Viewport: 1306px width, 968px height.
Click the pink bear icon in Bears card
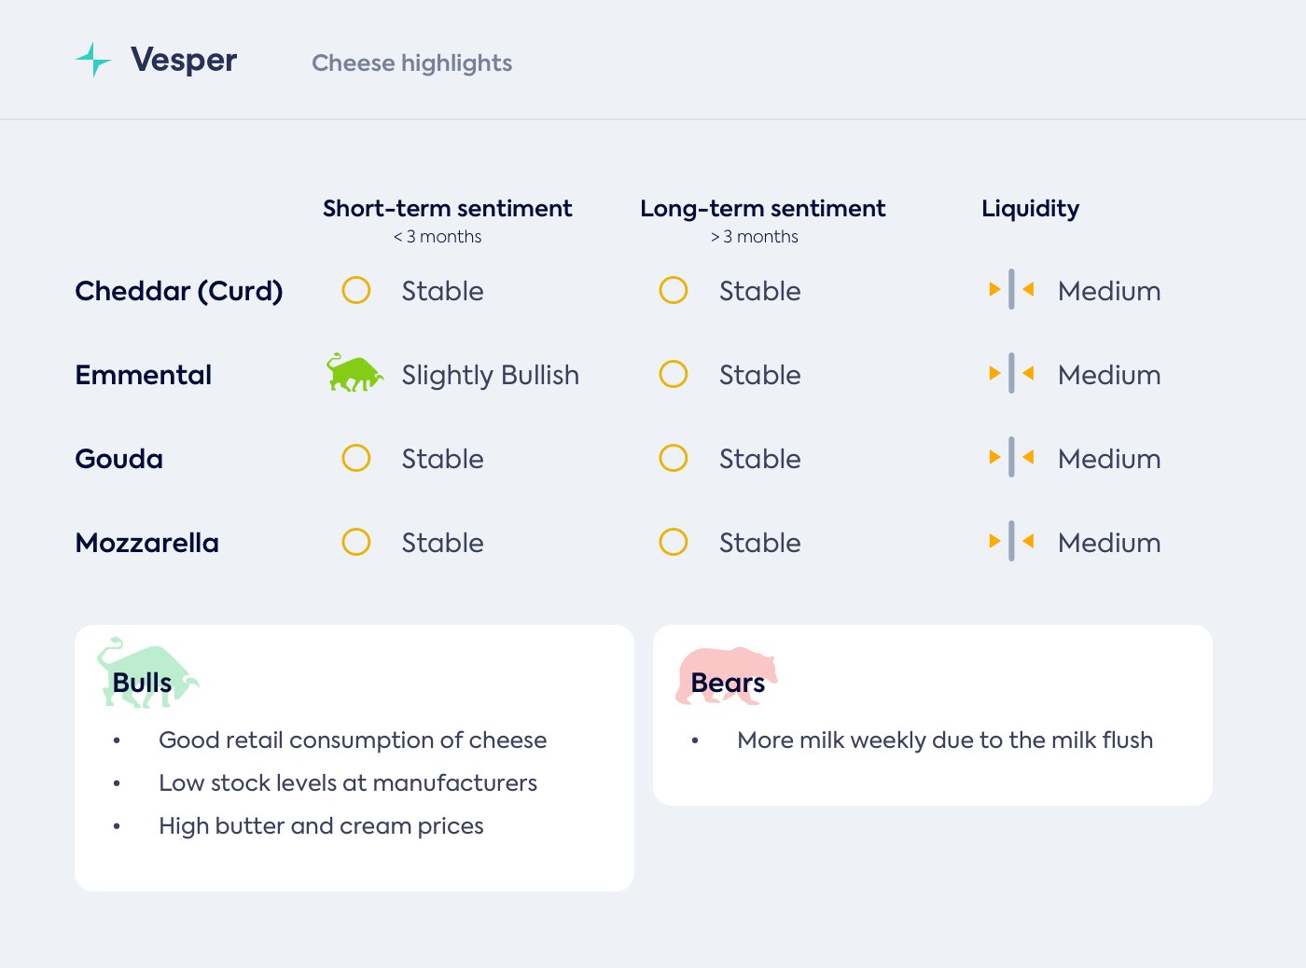coord(725,675)
